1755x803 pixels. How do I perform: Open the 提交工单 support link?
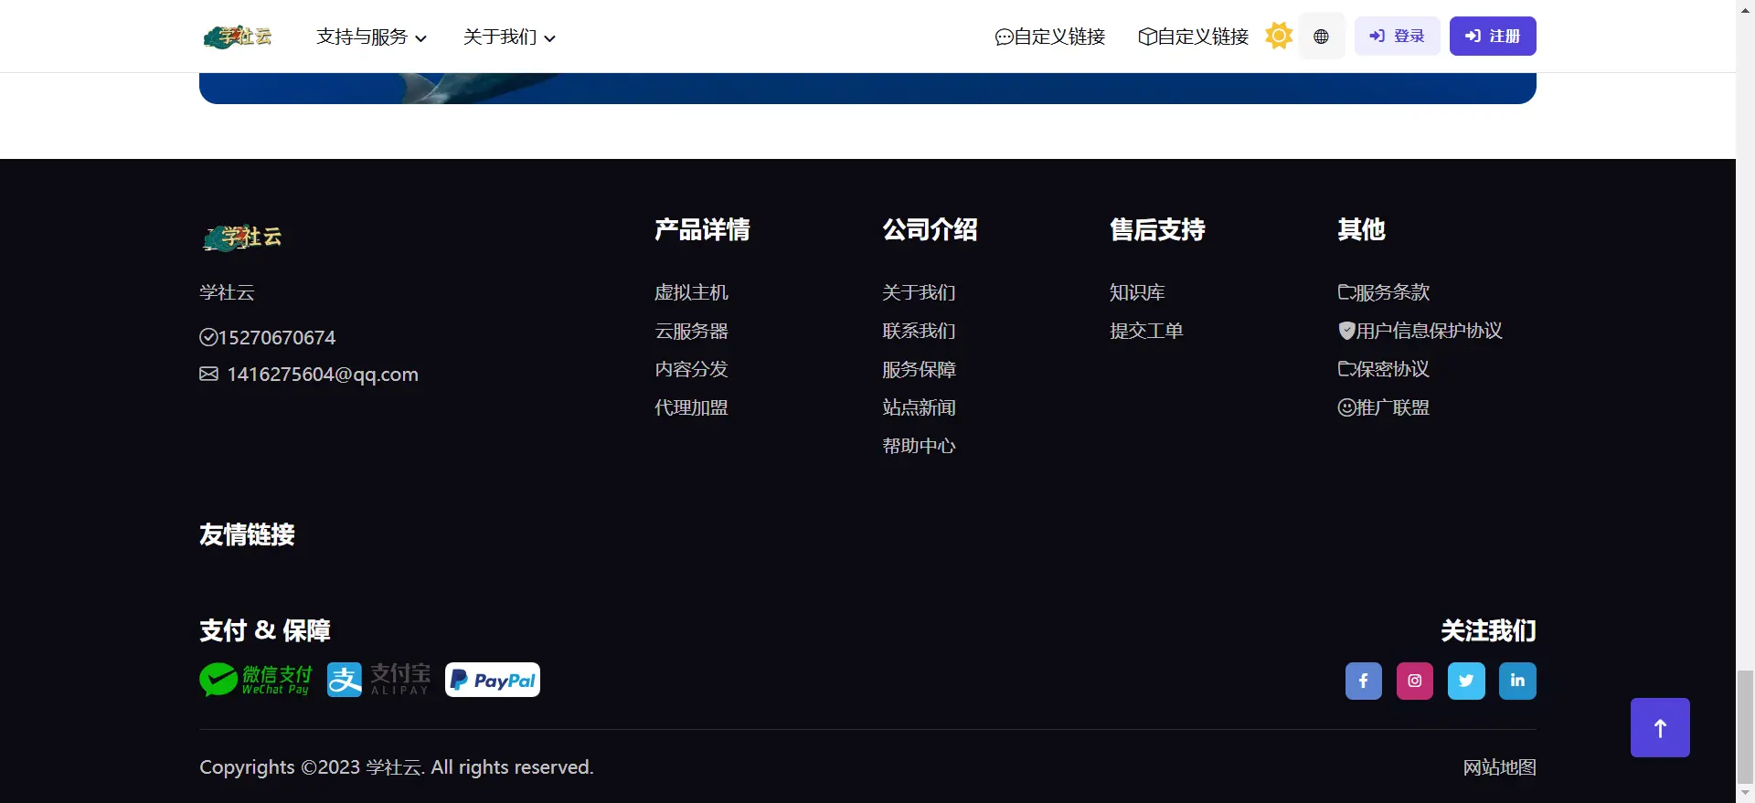point(1146,331)
